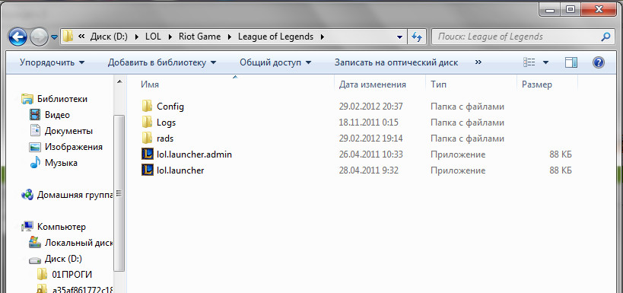Click the Config folder name

pyautogui.click(x=170, y=106)
